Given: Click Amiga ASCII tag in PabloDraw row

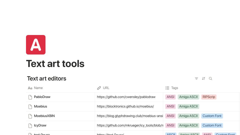Looking at the screenshot, I should (x=188, y=97).
